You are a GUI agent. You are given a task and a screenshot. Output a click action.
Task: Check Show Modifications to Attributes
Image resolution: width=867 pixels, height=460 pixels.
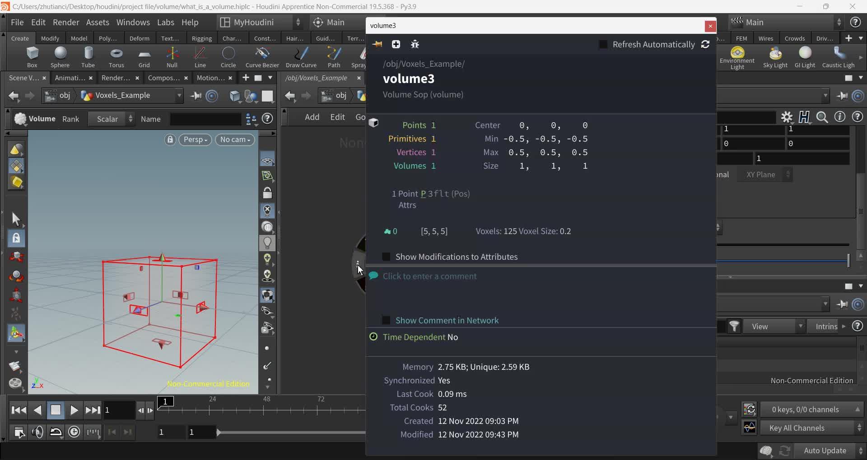pyautogui.click(x=386, y=257)
